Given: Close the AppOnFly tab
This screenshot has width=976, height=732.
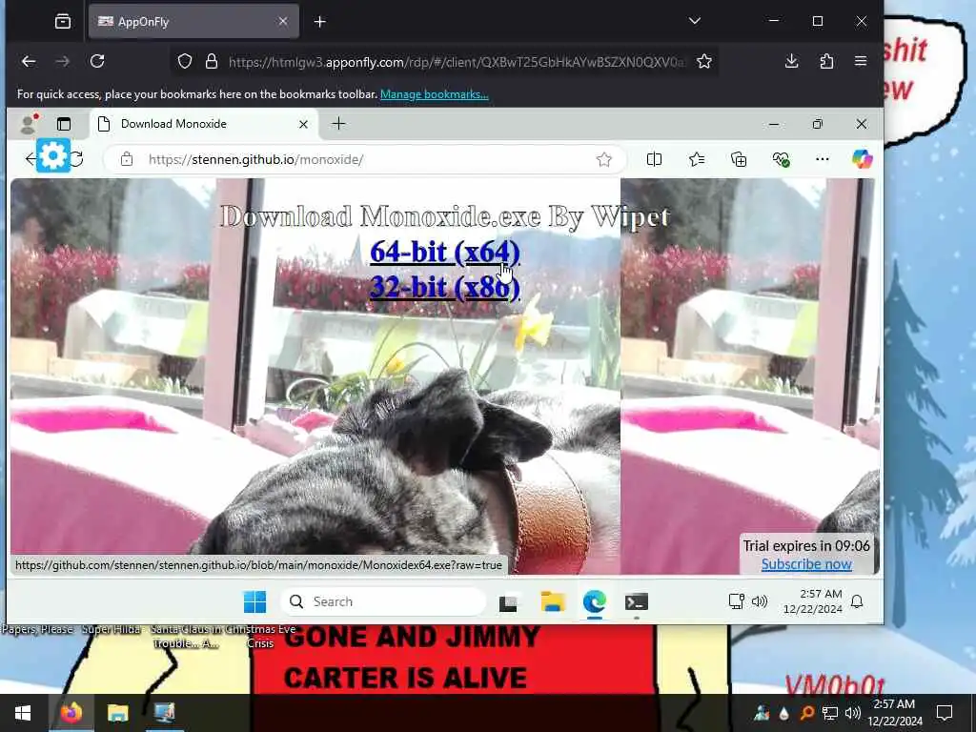Looking at the screenshot, I should pos(283,21).
